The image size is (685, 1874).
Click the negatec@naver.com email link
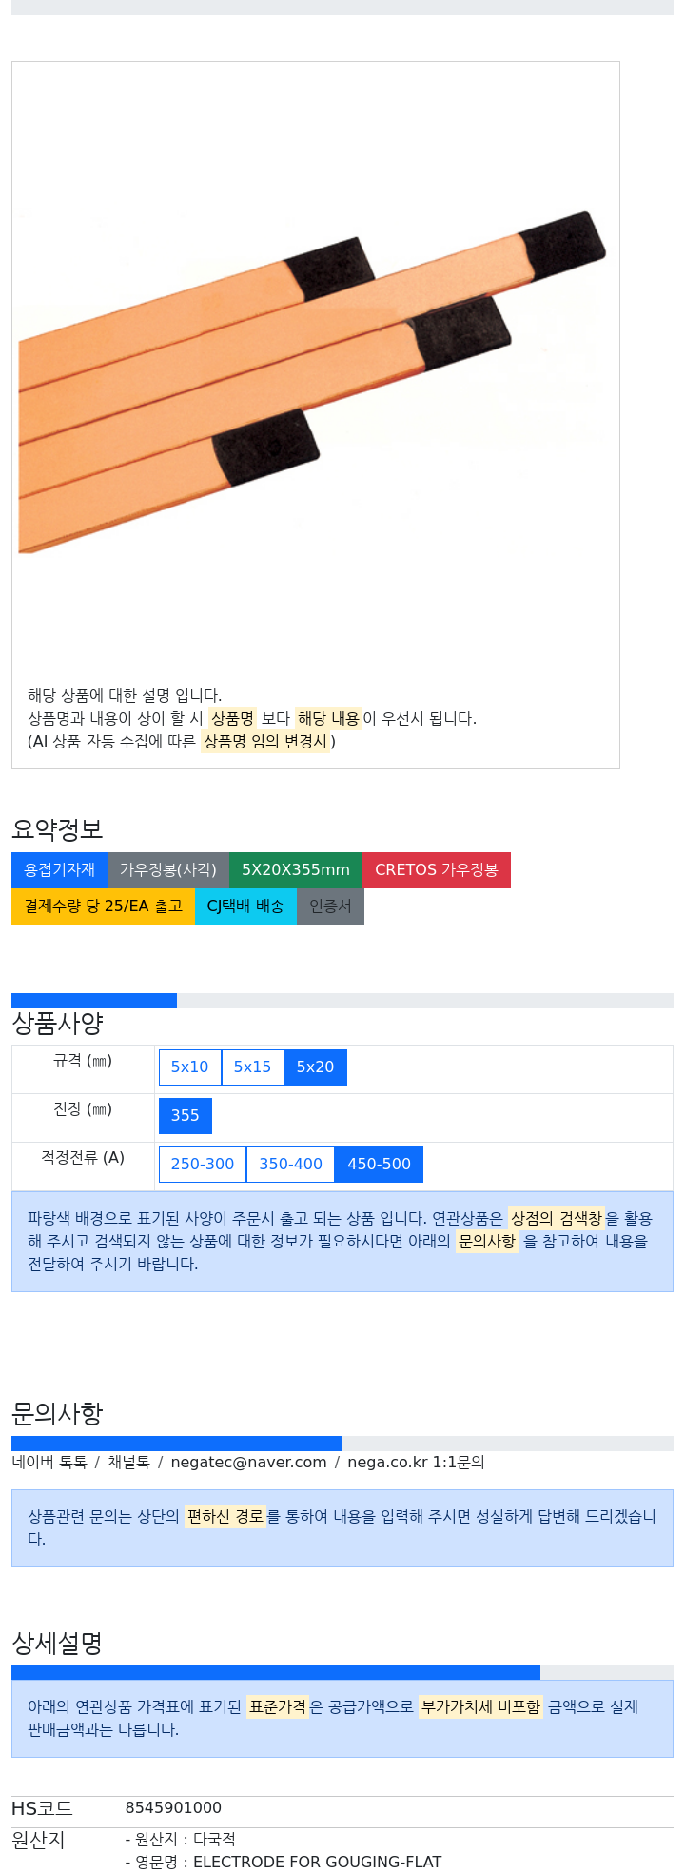pyautogui.click(x=248, y=1463)
